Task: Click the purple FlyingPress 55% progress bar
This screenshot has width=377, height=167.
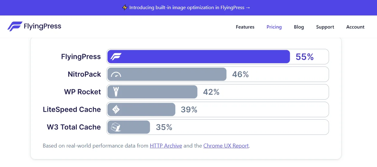Action: click(x=199, y=57)
